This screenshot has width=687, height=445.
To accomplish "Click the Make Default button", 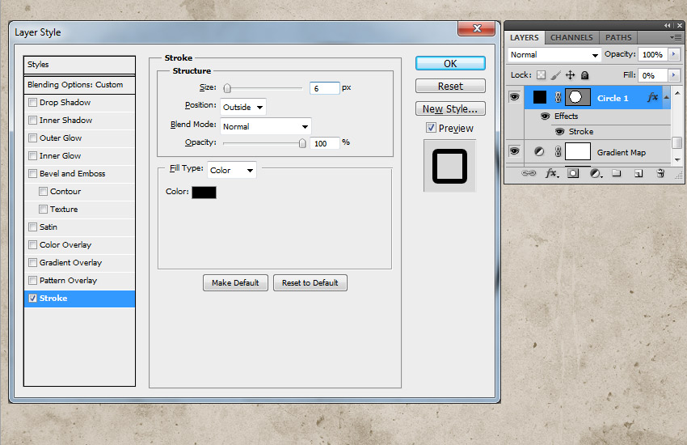I will (x=235, y=282).
